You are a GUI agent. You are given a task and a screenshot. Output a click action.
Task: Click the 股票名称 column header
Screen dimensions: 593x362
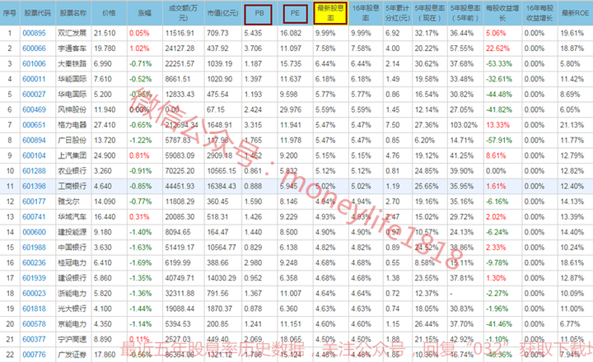pyautogui.click(x=73, y=13)
